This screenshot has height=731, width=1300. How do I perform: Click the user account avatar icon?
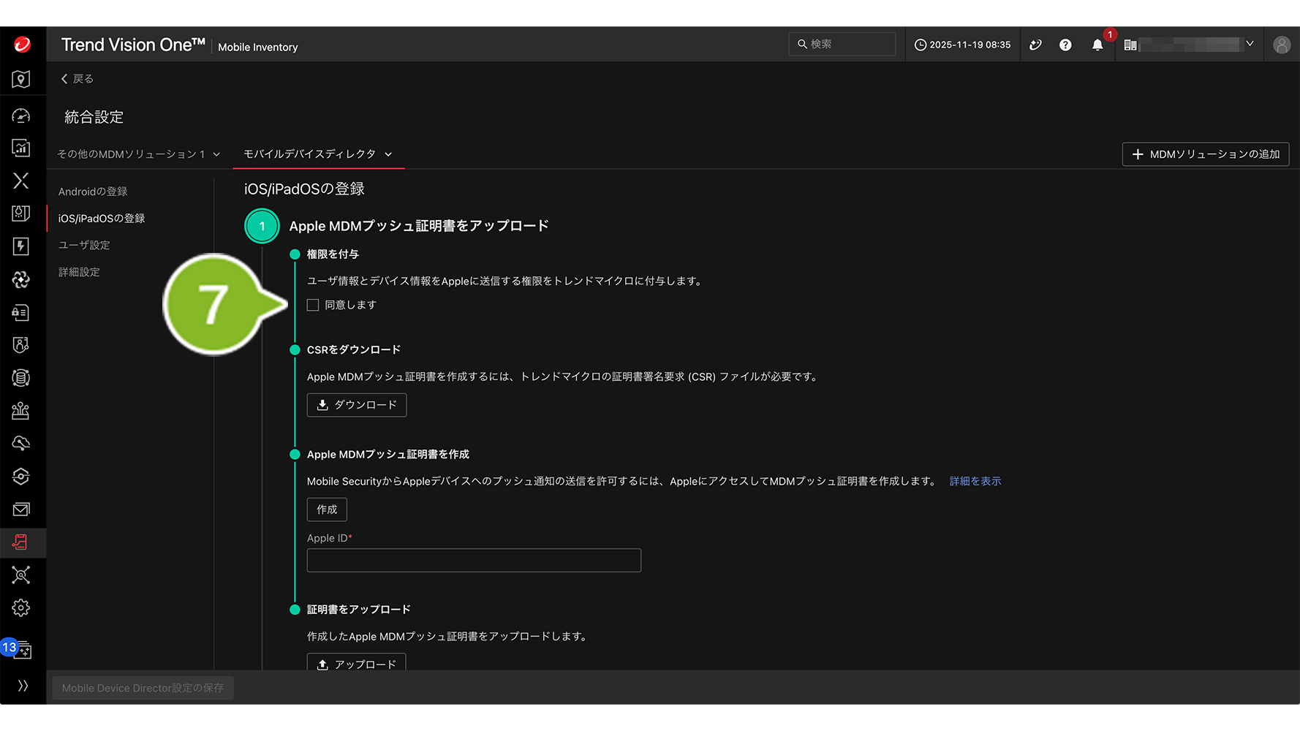(1281, 45)
